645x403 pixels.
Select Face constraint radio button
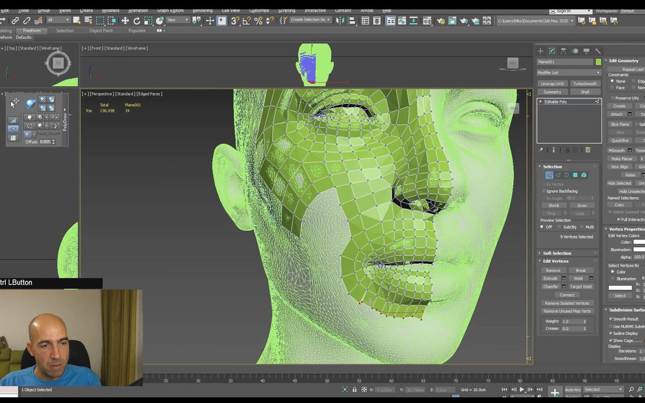point(612,88)
